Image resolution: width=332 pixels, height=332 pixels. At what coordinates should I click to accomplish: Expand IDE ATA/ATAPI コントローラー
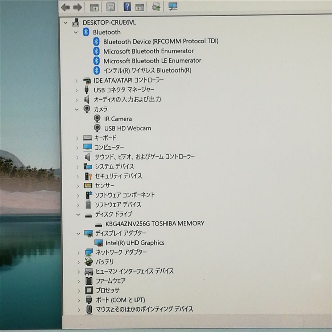tap(77, 81)
